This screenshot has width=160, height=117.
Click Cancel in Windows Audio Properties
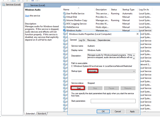[x=118, y=111]
